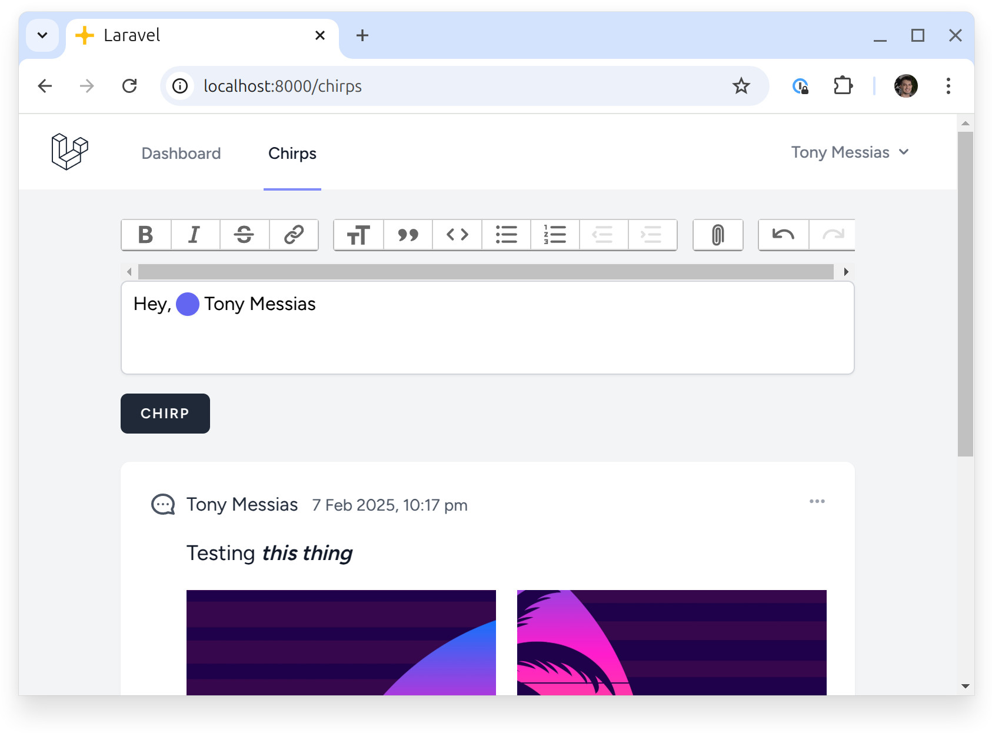This screenshot has height=733, width=992.
Task: Decrease indent level
Action: pyautogui.click(x=604, y=235)
